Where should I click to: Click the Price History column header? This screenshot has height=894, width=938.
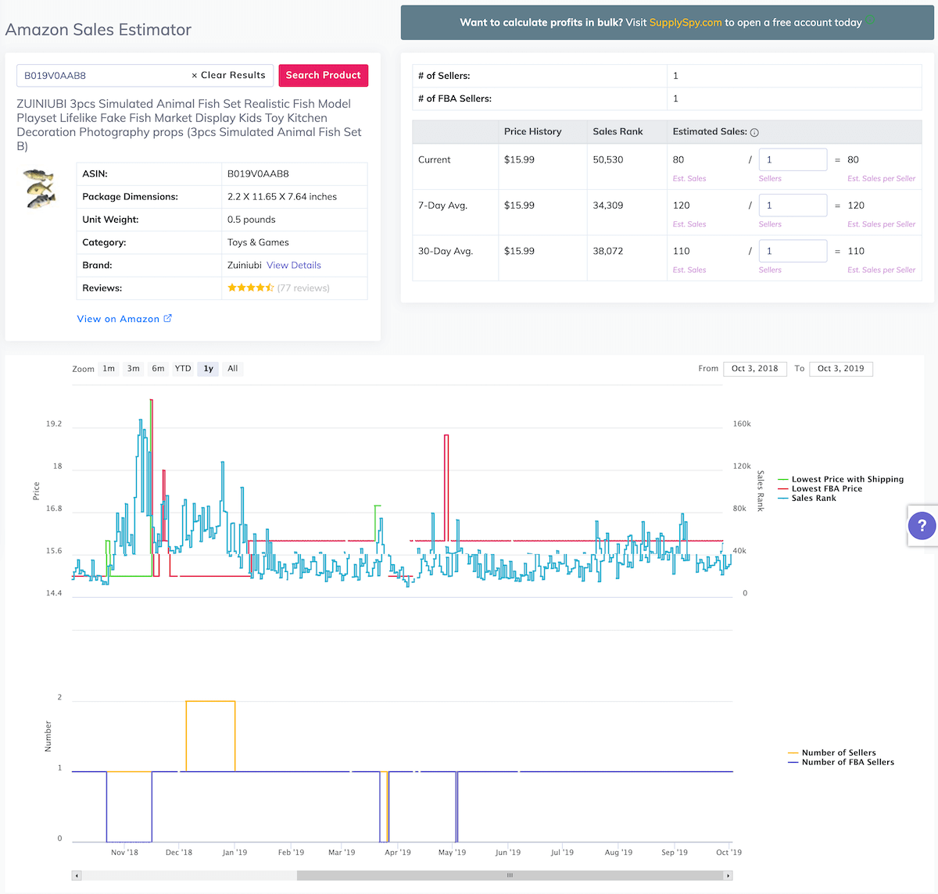(x=533, y=131)
